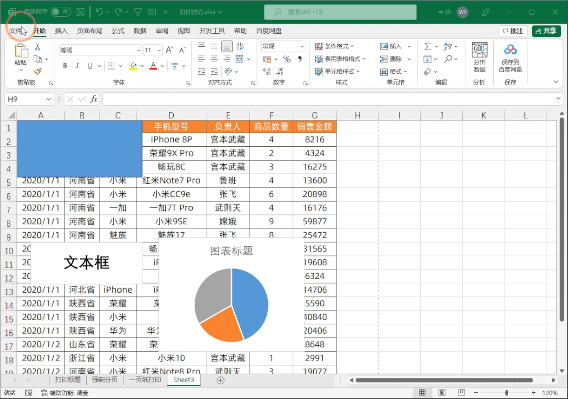Open the 强制分页 sheet tab
This screenshot has height=399, width=568.
coord(105,380)
